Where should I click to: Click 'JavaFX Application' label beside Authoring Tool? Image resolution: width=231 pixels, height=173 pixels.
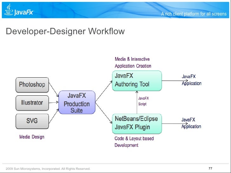point(192,80)
